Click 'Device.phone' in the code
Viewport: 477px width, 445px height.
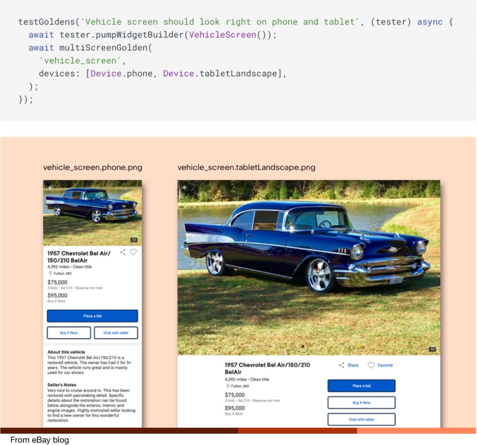point(122,74)
